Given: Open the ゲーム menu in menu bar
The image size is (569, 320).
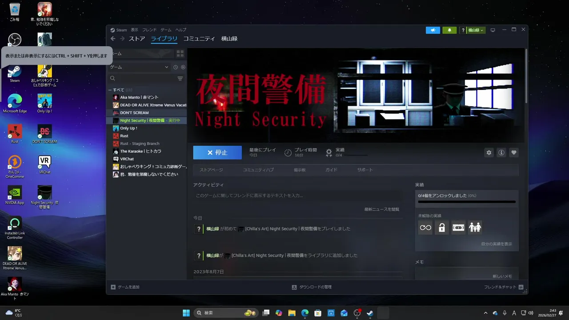Looking at the screenshot, I should 166,30.
